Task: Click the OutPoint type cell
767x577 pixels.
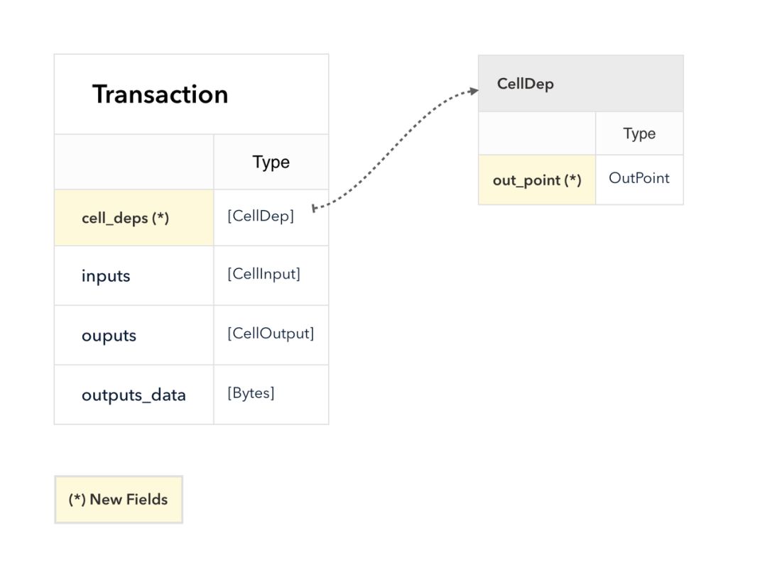Action: (639, 180)
